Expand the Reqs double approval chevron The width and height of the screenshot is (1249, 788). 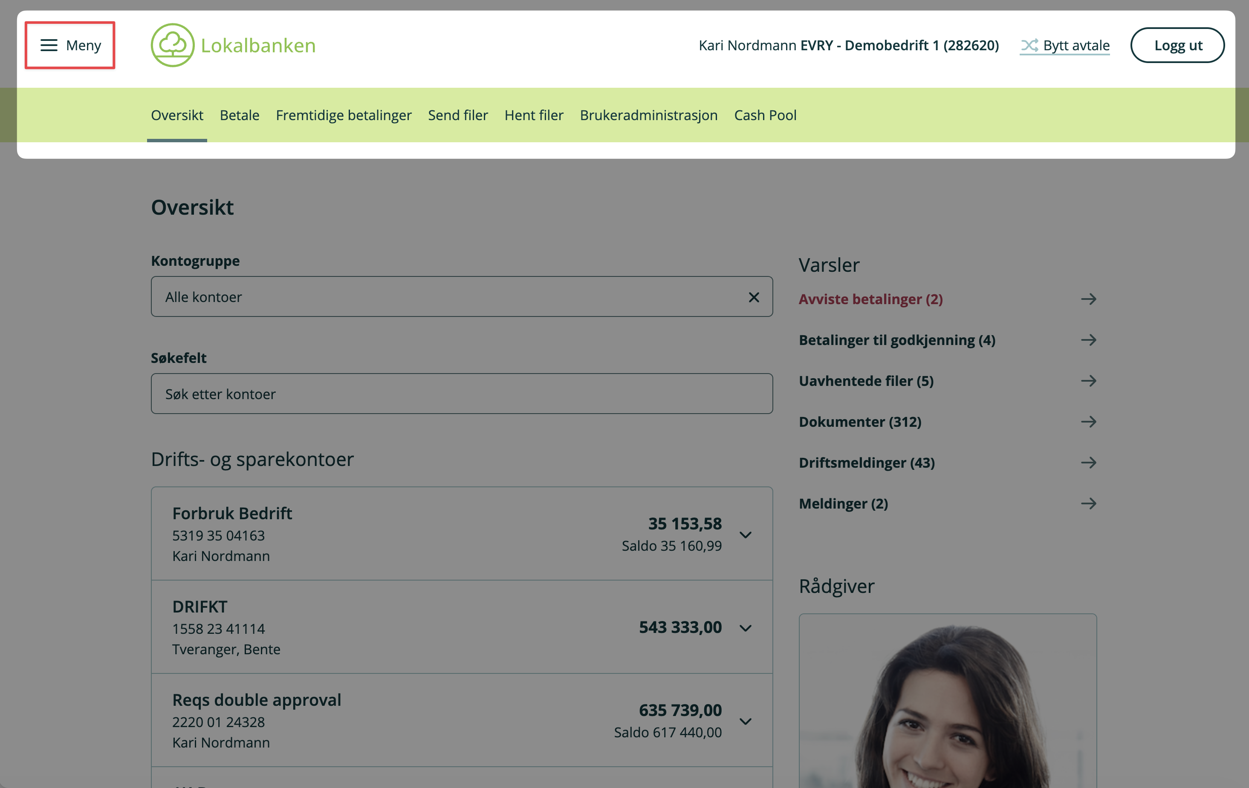coord(746,722)
